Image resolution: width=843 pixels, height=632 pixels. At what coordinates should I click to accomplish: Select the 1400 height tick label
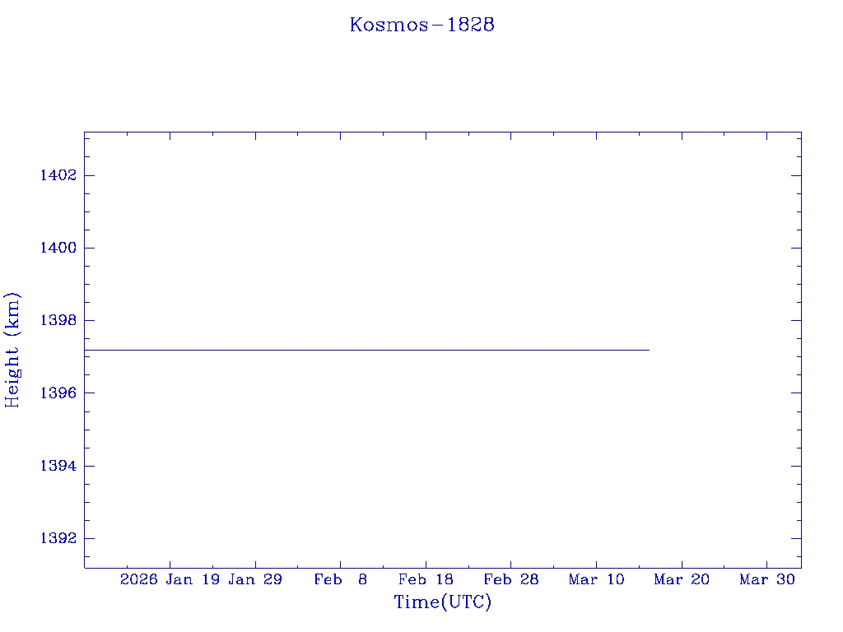point(58,248)
